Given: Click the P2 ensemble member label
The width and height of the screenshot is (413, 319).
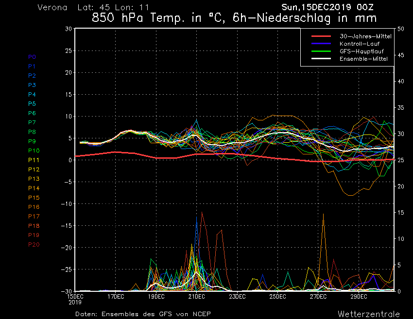Looking at the screenshot, I should [x=32, y=76].
